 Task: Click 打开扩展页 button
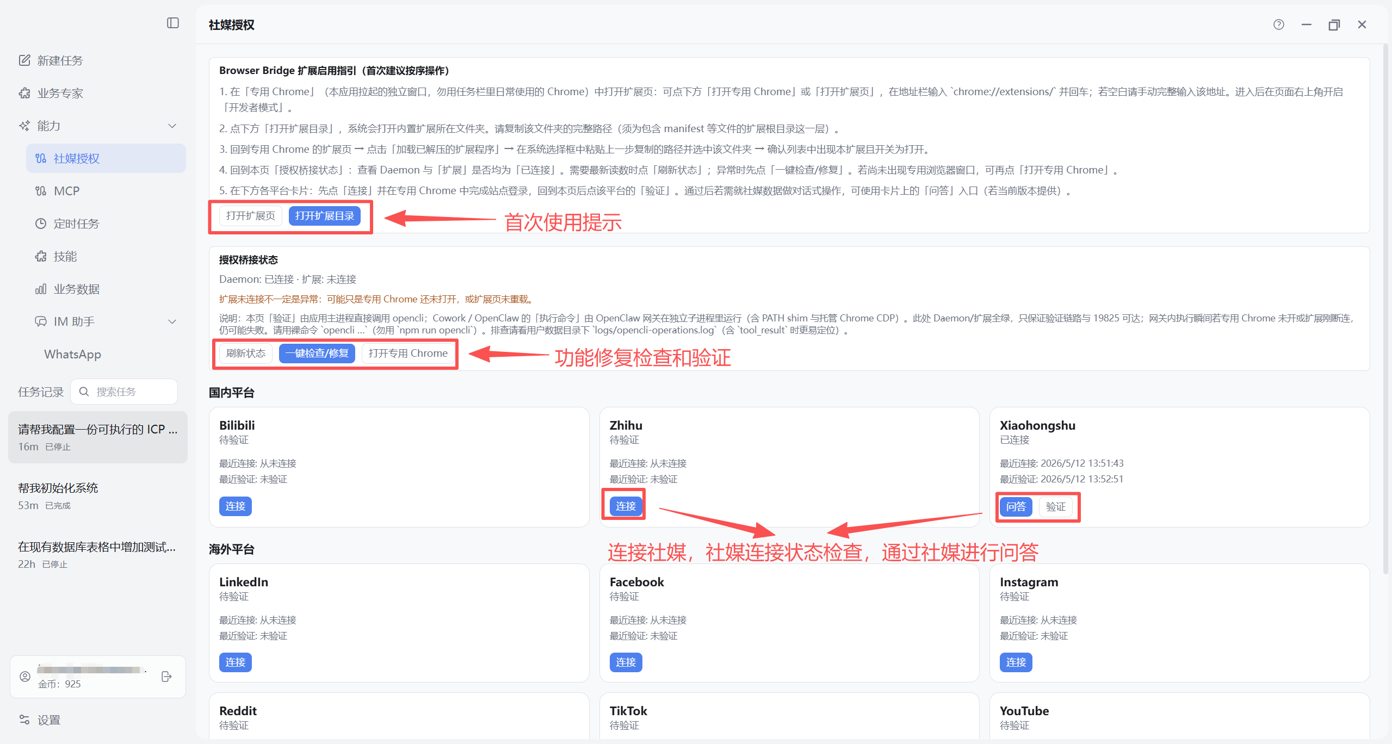coord(251,216)
